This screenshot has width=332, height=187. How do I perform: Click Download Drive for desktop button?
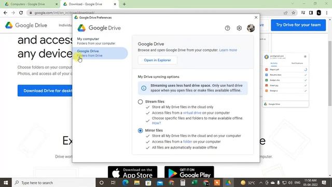[45, 91]
